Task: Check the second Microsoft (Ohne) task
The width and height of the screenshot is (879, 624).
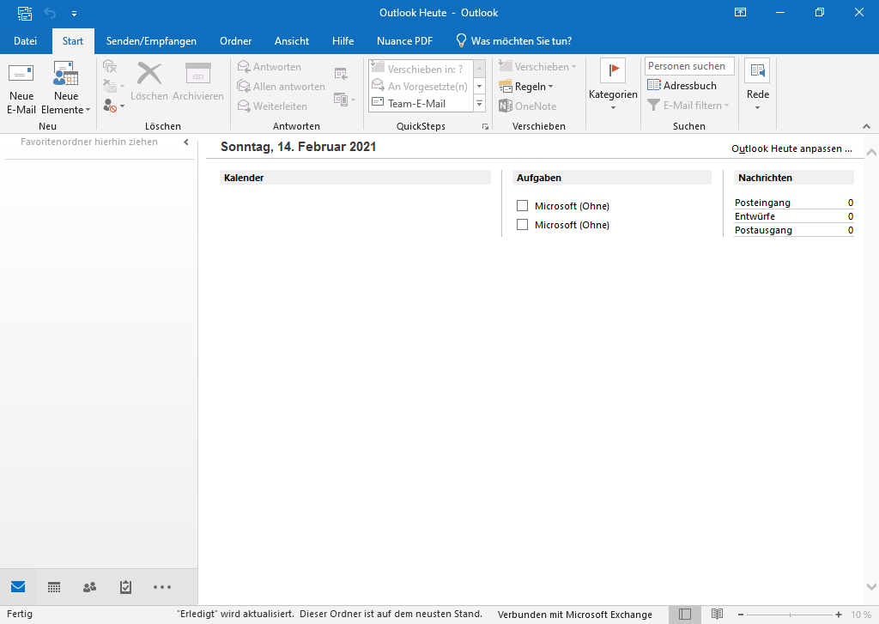Action: click(x=522, y=225)
